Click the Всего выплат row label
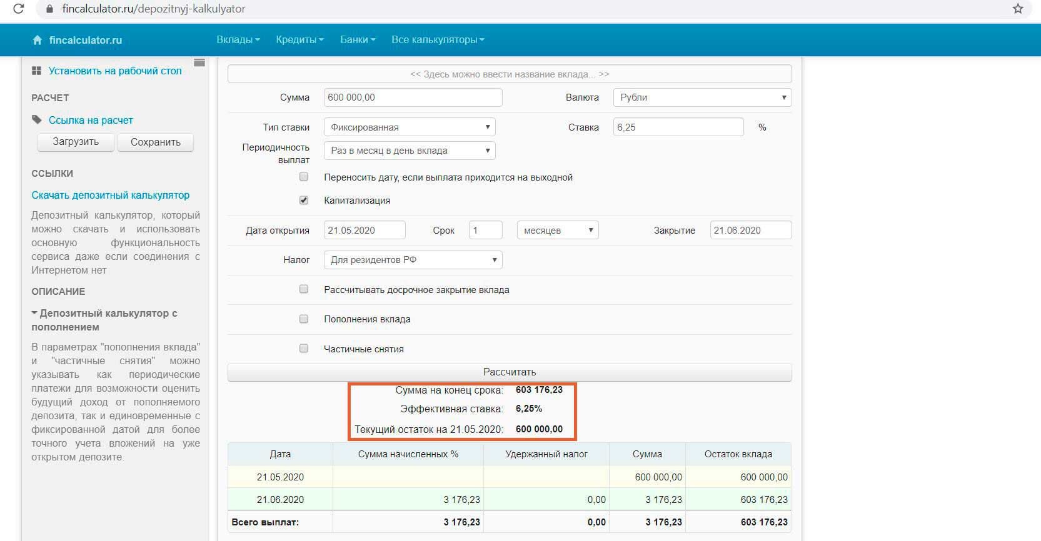 (x=265, y=522)
